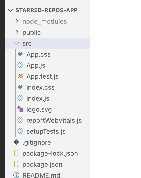Click the info icon beside README.md

click(16, 175)
